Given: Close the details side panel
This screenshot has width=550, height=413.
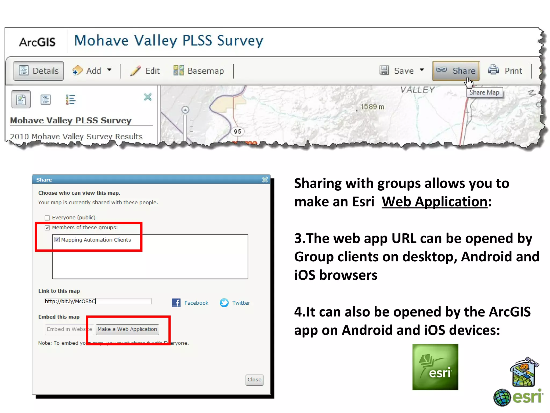Looking at the screenshot, I should tap(148, 97).
